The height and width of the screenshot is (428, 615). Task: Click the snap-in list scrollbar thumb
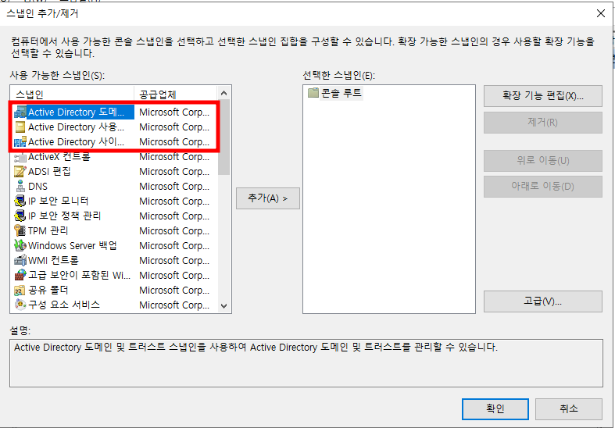(224, 137)
